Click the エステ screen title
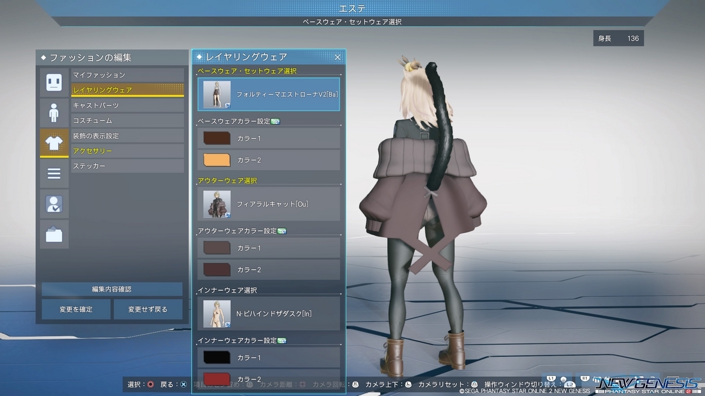Image resolution: width=705 pixels, height=396 pixels. coord(352,8)
